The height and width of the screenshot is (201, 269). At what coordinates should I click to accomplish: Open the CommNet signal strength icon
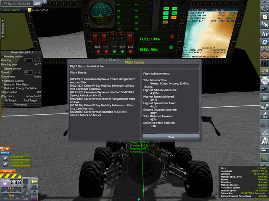point(265,8)
